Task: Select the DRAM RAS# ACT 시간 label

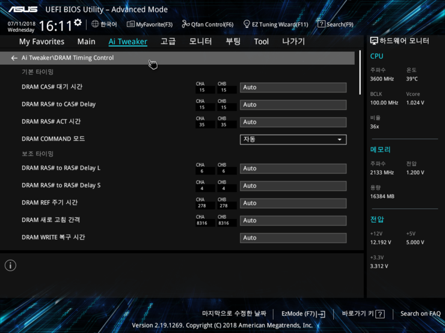Action: 51,121
